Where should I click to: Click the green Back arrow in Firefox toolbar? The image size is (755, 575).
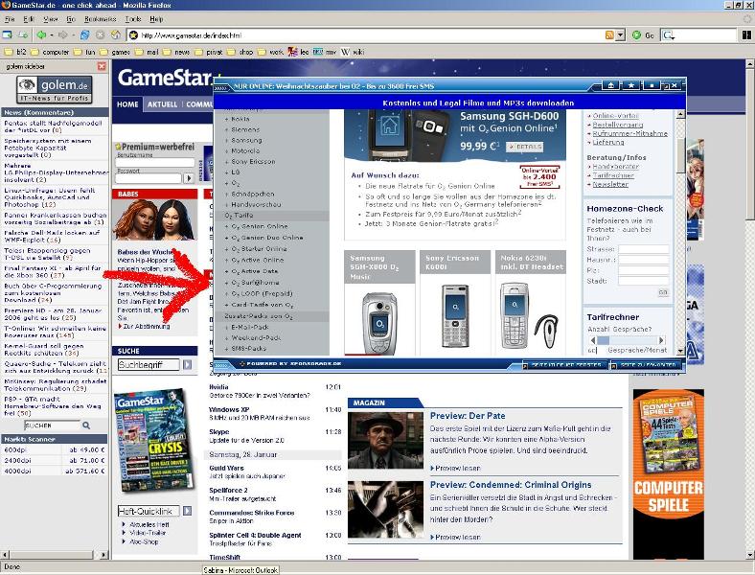click(41, 34)
